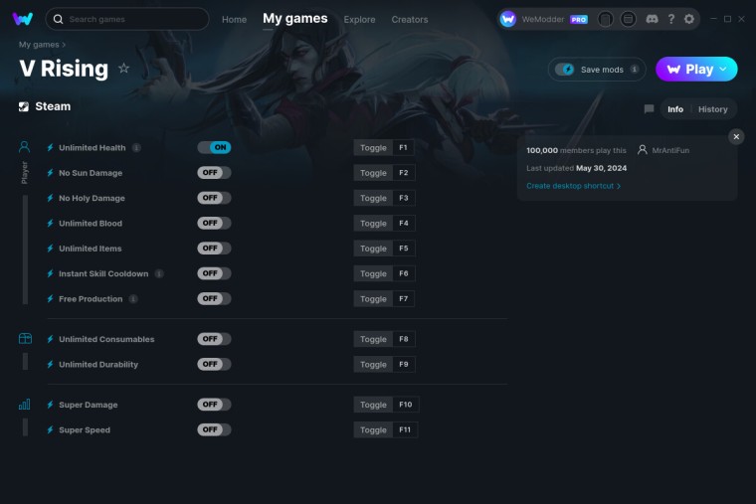Viewport: 756px width, 504px height.
Task: Close the info panel with X
Action: 736,137
